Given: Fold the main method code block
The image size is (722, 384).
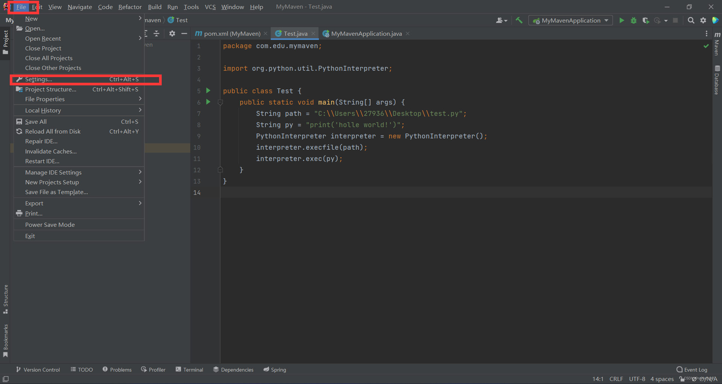Looking at the screenshot, I should pos(220,102).
